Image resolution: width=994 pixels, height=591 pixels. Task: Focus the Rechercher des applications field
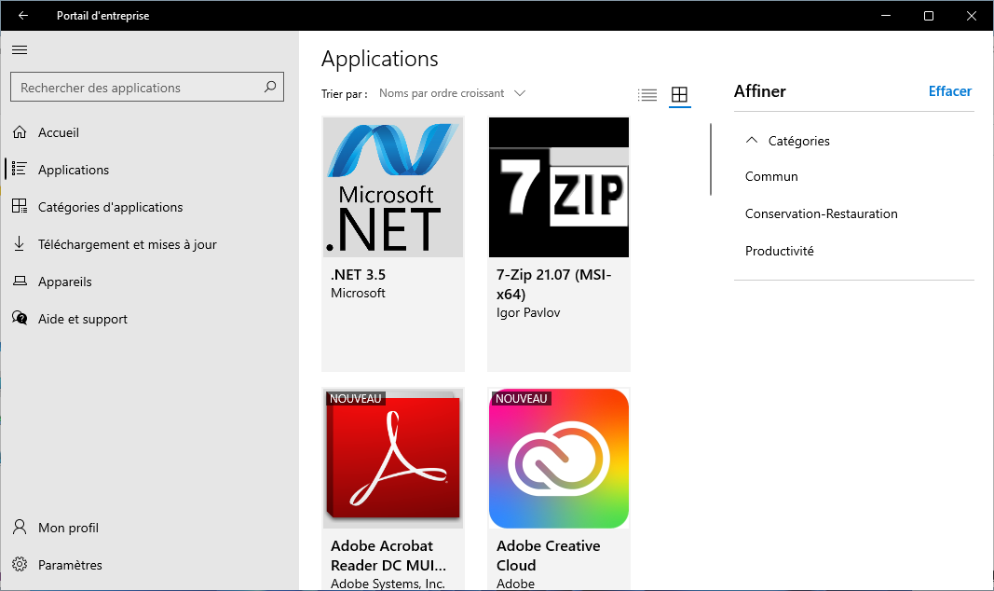[x=147, y=87]
